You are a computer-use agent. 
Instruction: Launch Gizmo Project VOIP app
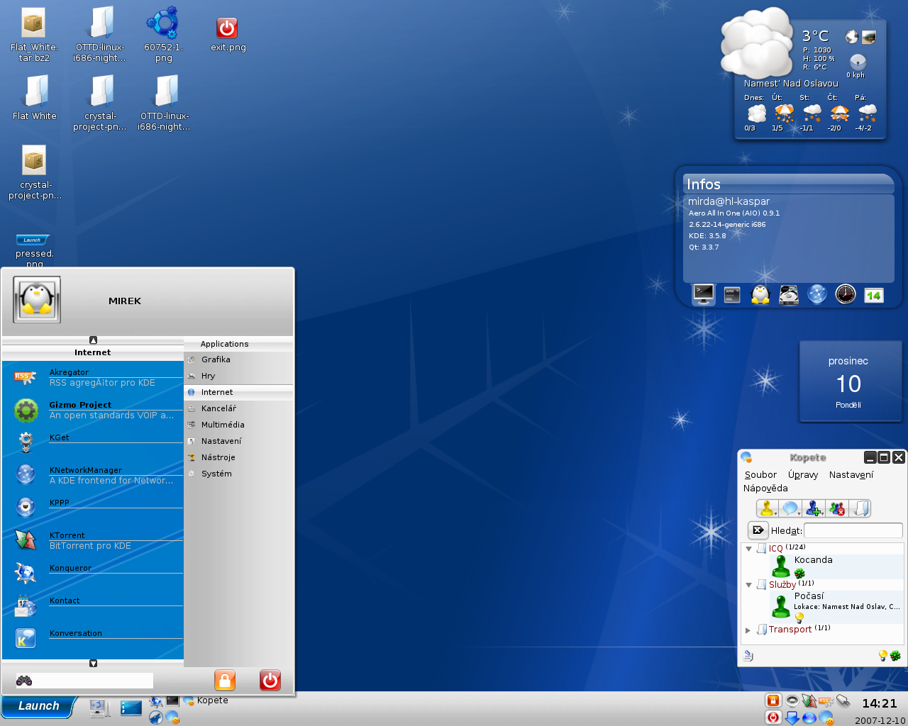pyautogui.click(x=93, y=410)
